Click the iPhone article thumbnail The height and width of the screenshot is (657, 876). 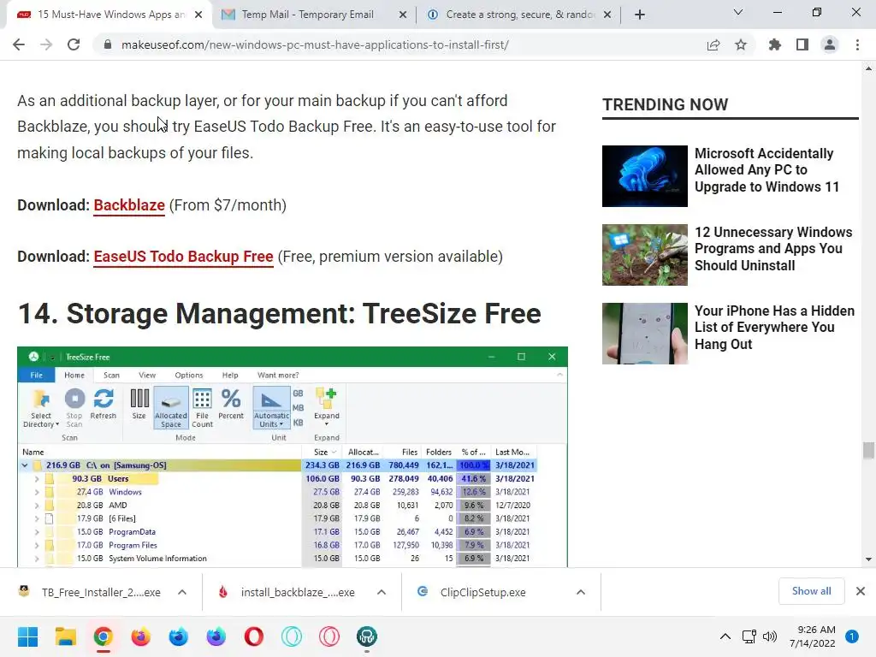tap(645, 334)
